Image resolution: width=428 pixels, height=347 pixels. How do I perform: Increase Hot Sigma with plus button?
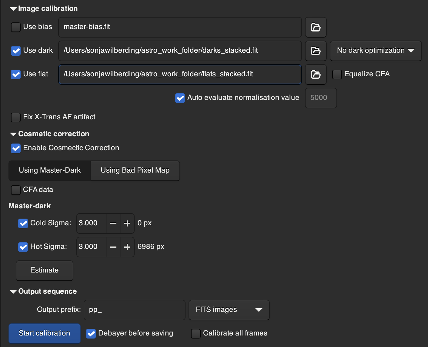tap(127, 247)
